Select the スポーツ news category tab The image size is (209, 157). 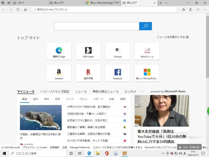tap(98, 99)
